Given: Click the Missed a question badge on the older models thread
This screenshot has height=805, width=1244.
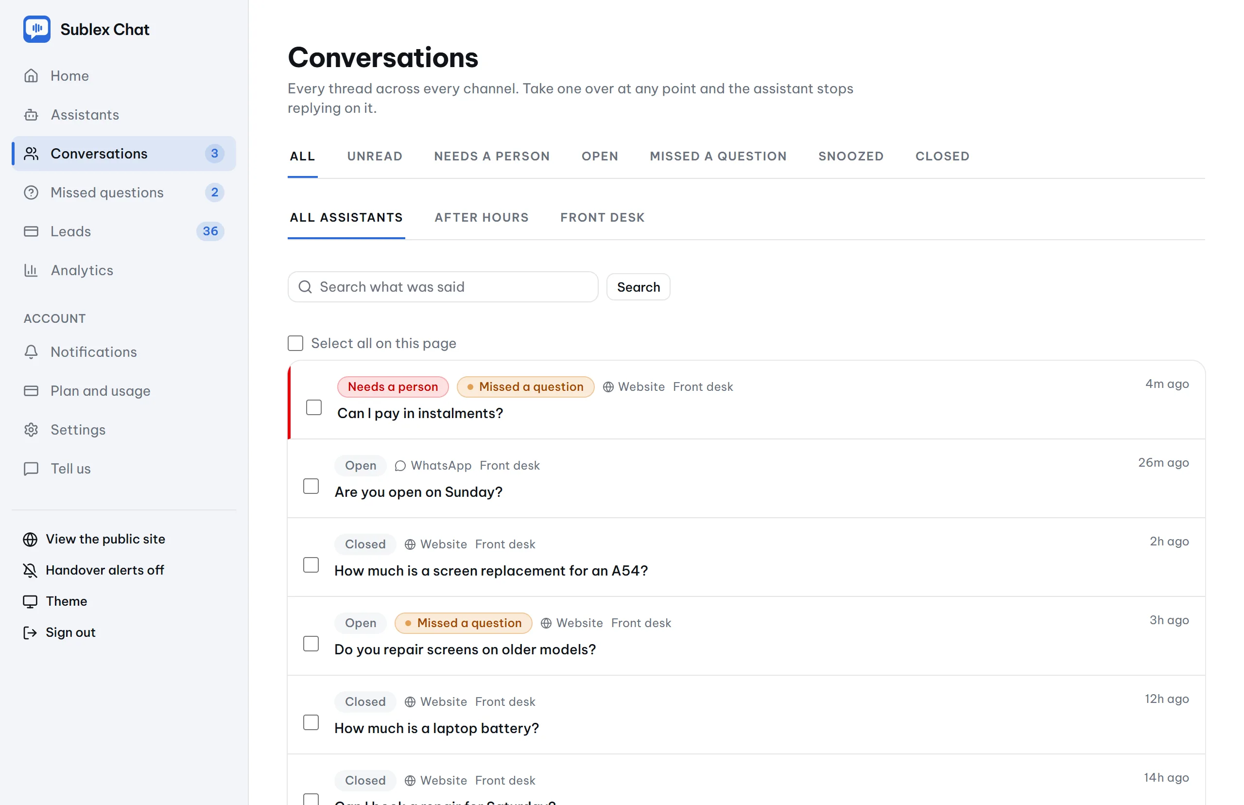Looking at the screenshot, I should [x=463, y=623].
